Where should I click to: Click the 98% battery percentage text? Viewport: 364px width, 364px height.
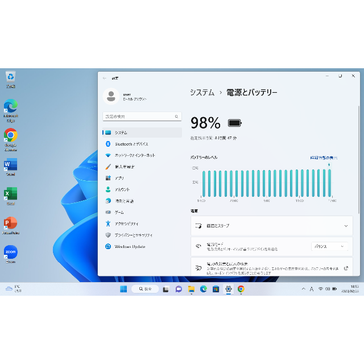pos(205,123)
